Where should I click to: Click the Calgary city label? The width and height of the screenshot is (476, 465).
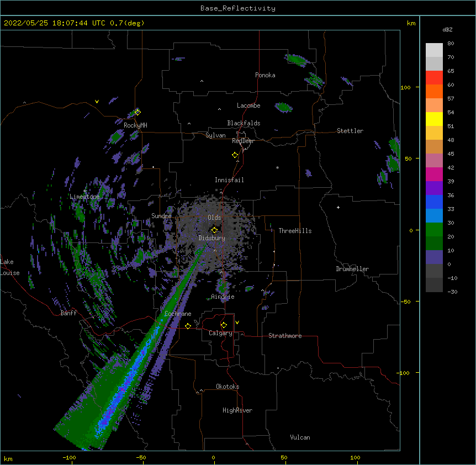(x=220, y=333)
